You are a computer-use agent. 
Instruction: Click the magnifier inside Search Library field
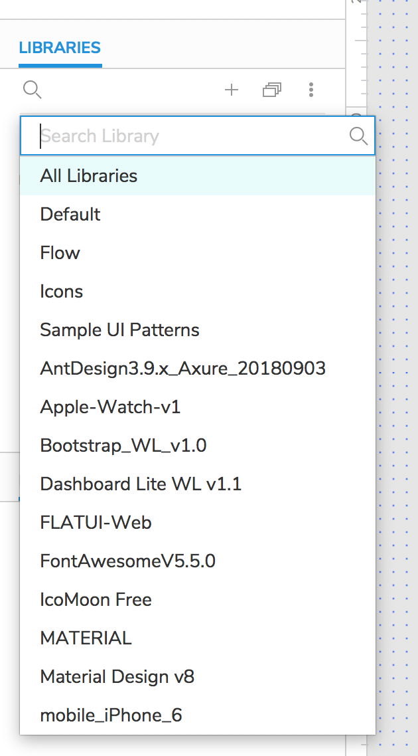[x=358, y=136]
